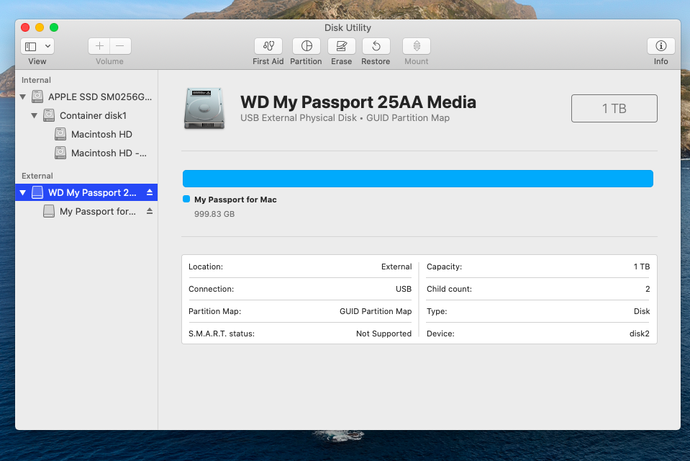Select Container disk1 in sidebar
Viewport: 690px width, 461px height.
86,115
